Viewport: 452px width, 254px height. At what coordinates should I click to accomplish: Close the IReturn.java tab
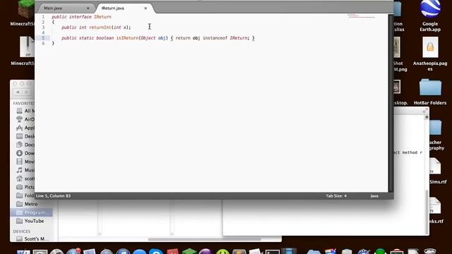tap(145, 8)
